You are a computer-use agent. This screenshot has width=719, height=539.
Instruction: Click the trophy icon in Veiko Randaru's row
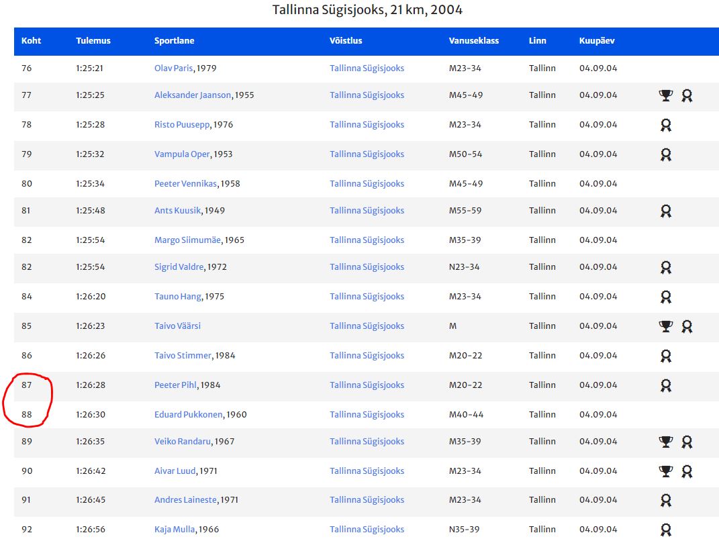point(666,442)
